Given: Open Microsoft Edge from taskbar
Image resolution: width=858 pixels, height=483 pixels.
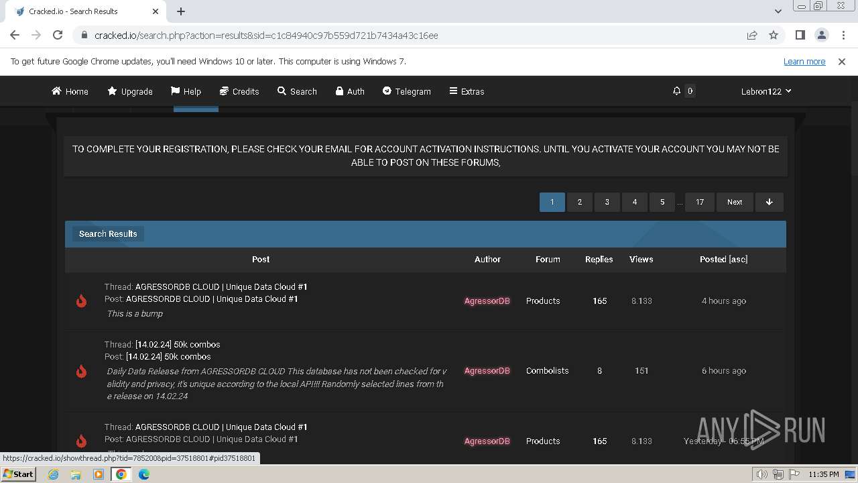Looking at the screenshot, I should (x=144, y=474).
